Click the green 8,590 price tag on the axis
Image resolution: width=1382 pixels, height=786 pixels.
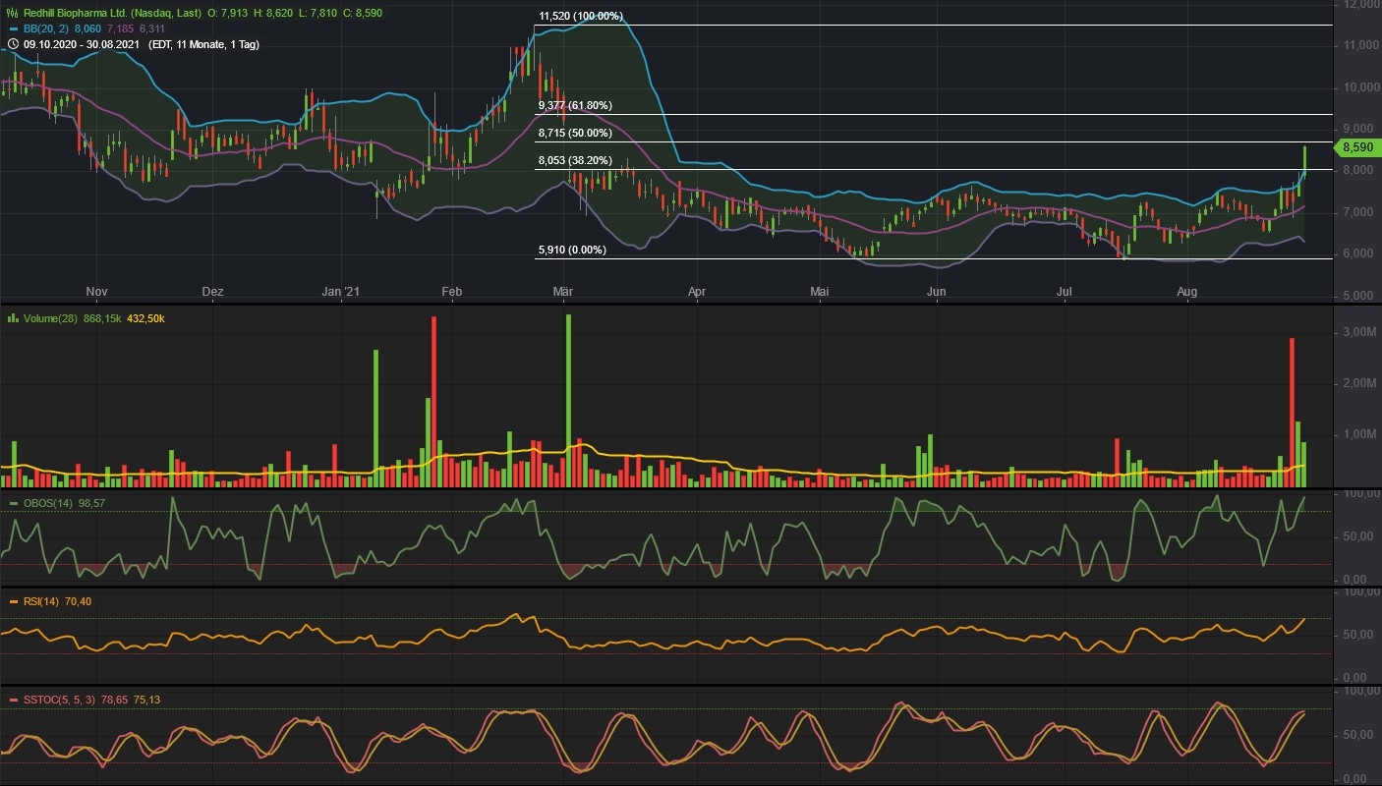(x=1358, y=146)
